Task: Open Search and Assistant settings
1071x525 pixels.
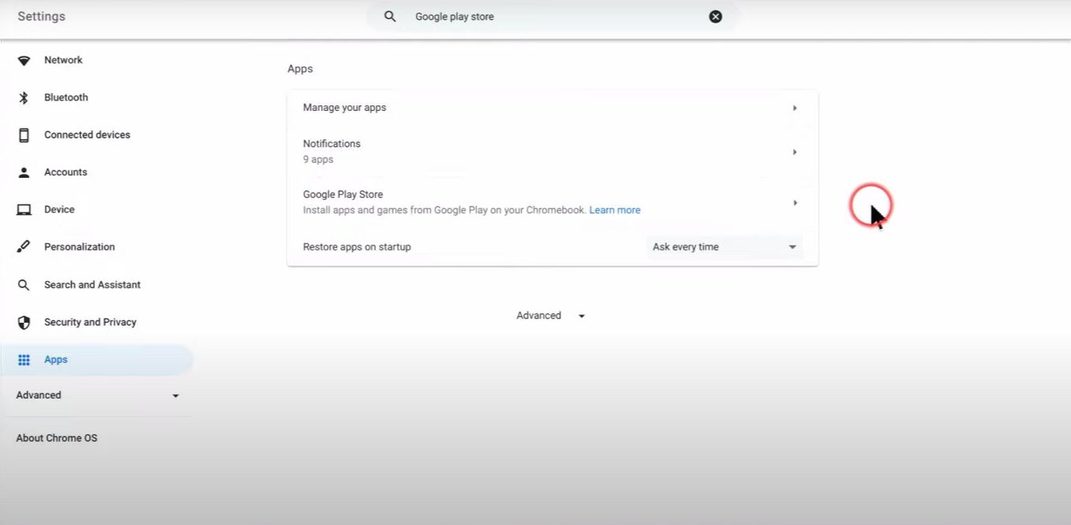Action: click(x=92, y=285)
